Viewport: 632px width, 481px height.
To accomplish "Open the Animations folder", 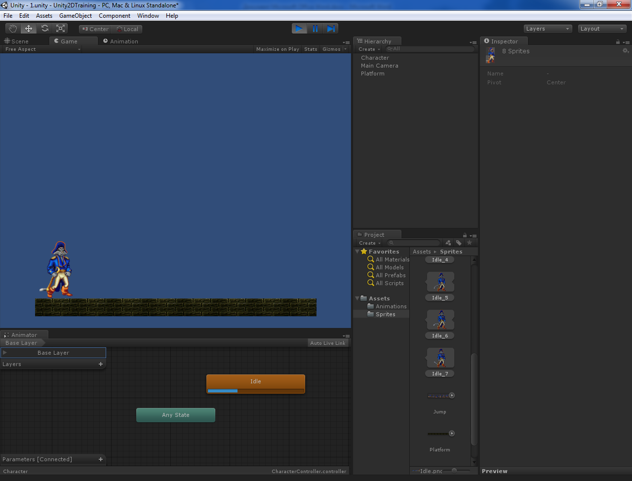I will click(387, 306).
